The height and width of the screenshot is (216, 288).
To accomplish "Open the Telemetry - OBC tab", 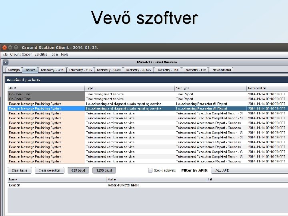I will click(x=52, y=70).
